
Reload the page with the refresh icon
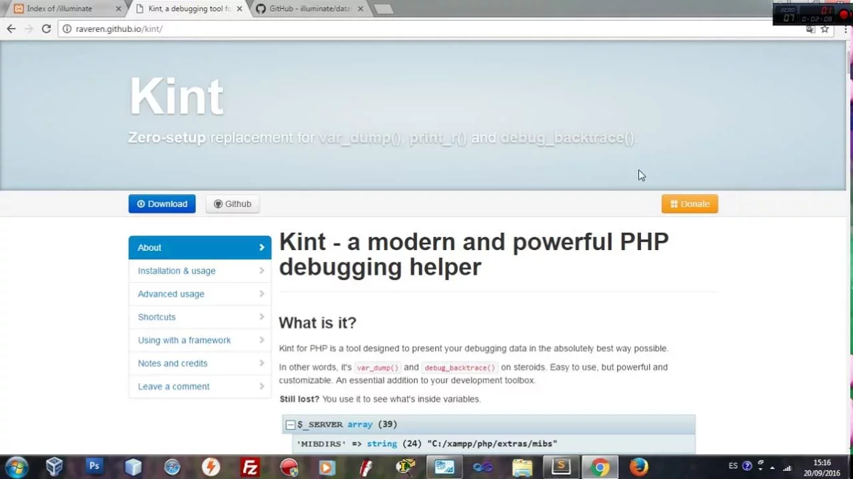[46, 29]
